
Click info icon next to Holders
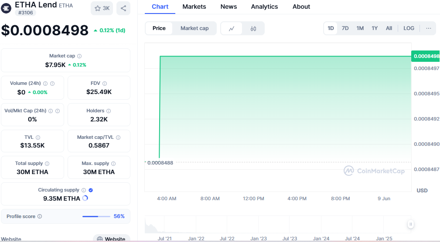click(x=109, y=111)
